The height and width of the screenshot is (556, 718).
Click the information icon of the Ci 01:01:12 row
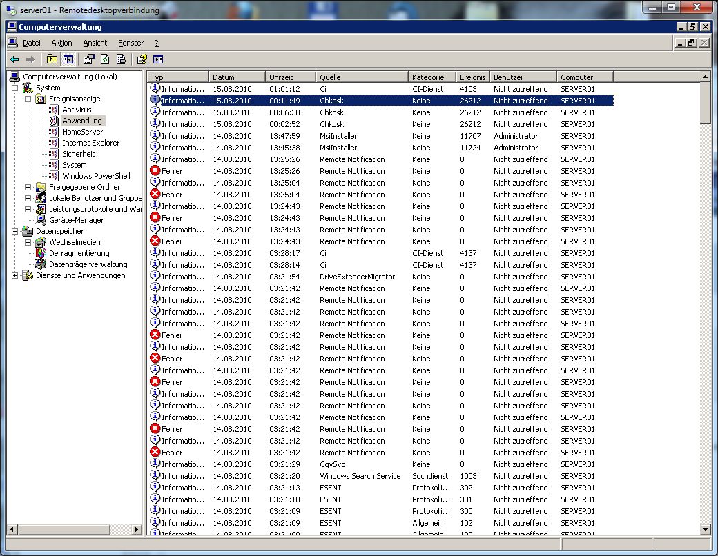(x=155, y=88)
